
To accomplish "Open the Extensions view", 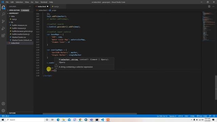I will [3, 35].
